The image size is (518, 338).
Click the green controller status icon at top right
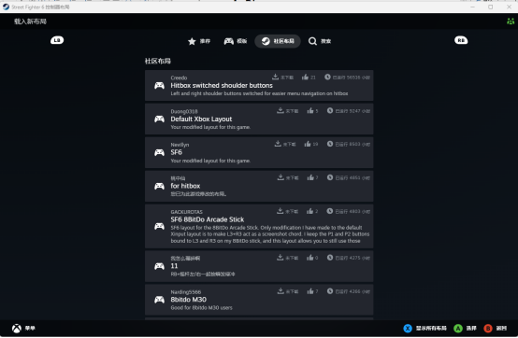click(x=511, y=21)
